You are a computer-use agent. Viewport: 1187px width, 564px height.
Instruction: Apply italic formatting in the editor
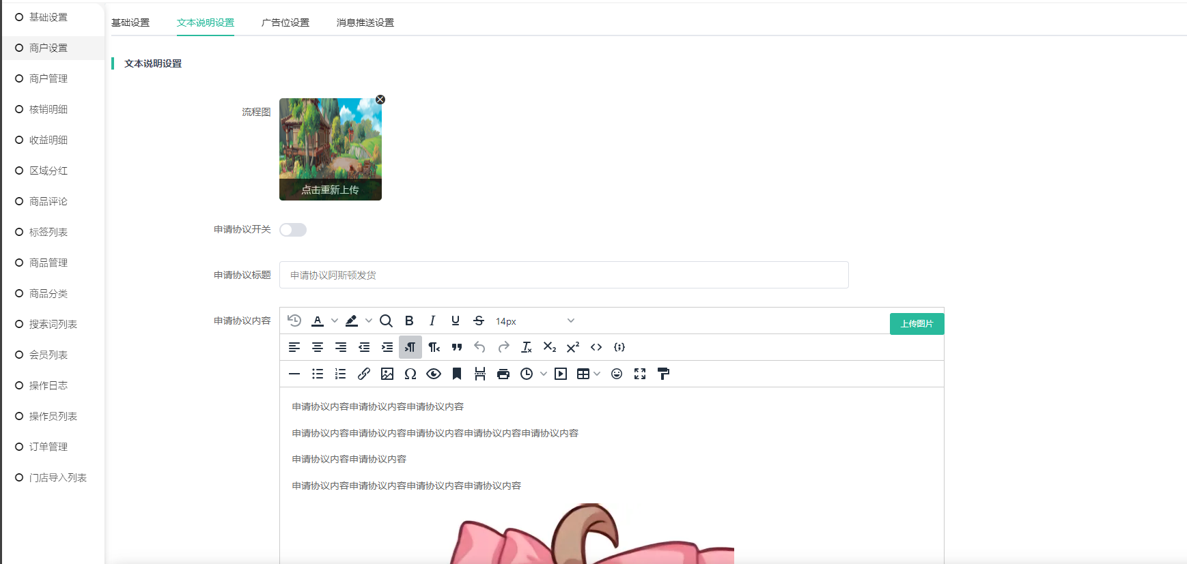432,321
